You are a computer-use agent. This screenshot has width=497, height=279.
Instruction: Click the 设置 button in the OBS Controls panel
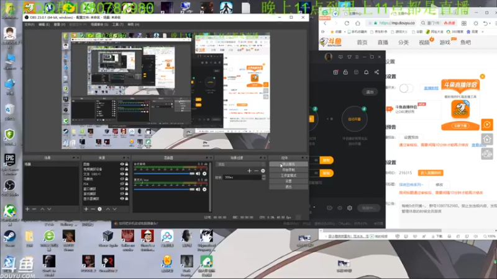click(288, 181)
